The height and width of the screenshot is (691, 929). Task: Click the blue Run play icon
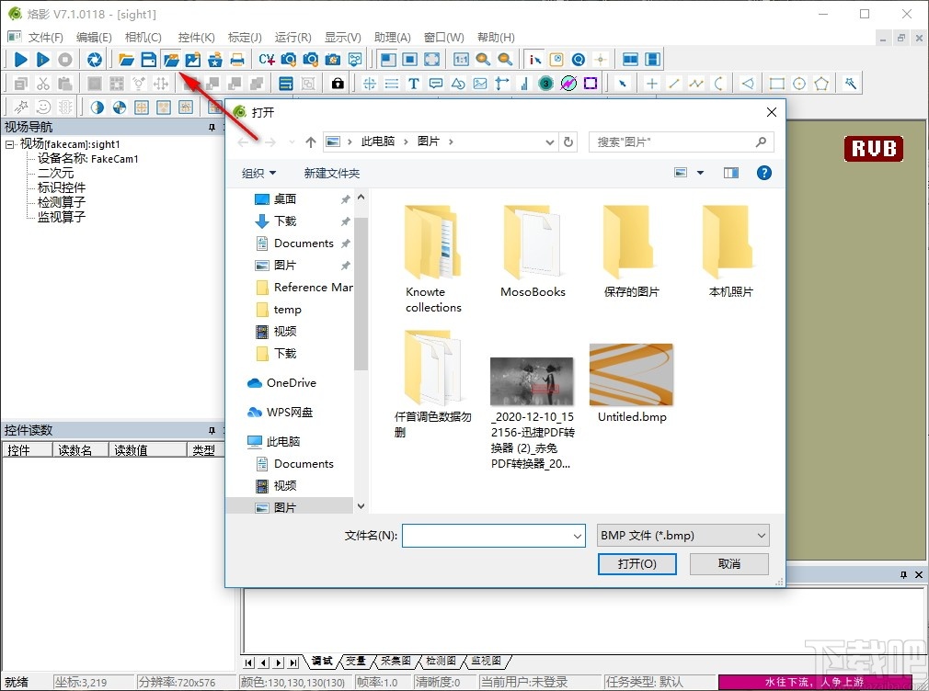pyautogui.click(x=21, y=59)
